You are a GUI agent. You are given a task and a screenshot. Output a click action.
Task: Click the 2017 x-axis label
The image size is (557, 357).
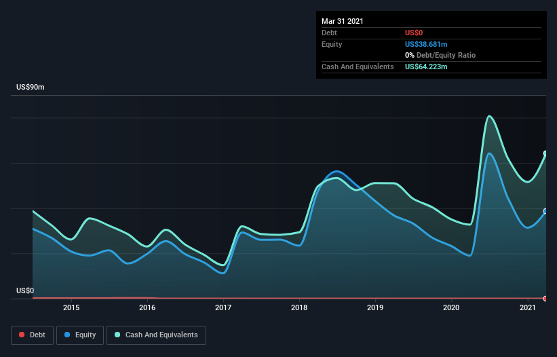point(223,307)
